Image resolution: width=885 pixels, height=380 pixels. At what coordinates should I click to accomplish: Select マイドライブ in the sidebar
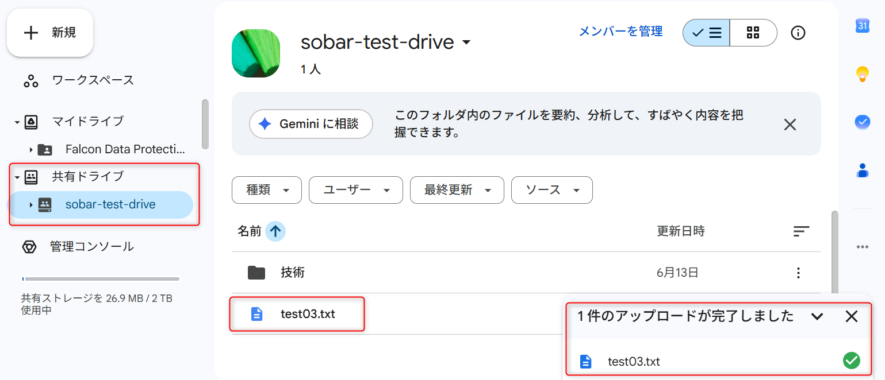87,121
